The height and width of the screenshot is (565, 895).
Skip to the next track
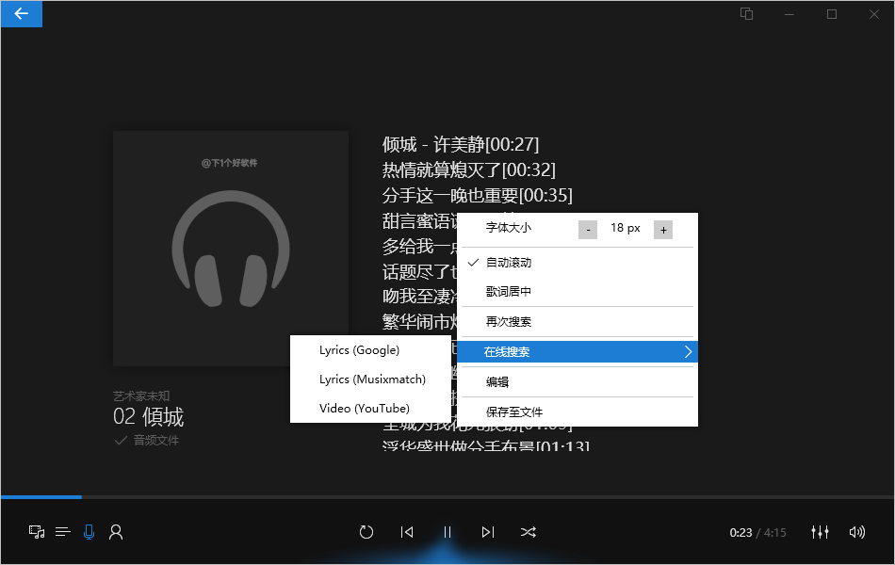(487, 532)
